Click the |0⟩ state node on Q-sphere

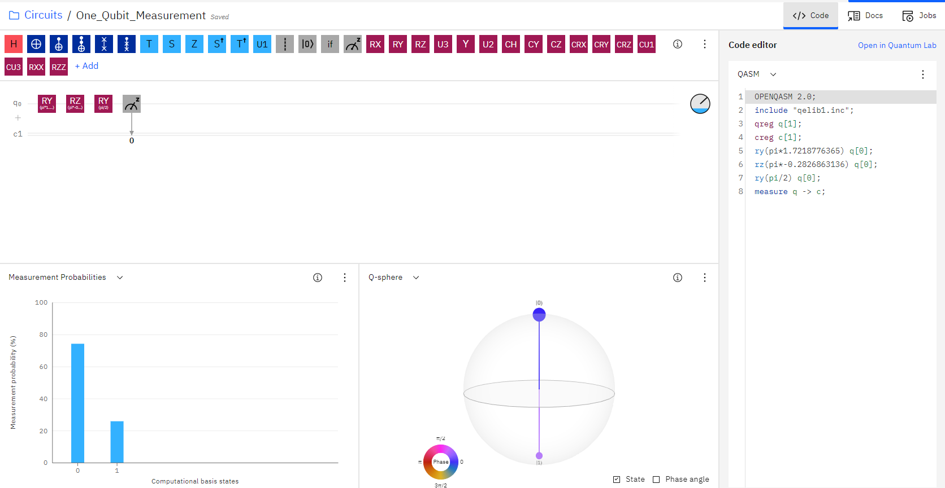point(539,315)
